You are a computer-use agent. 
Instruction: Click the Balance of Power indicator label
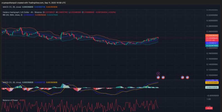10,100
